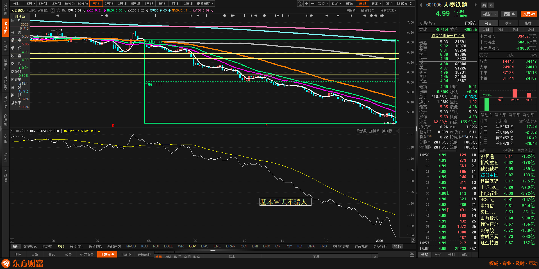Click the orange 交易 trade button
Viewport: 539px width, 269px height.
click(x=529, y=14)
